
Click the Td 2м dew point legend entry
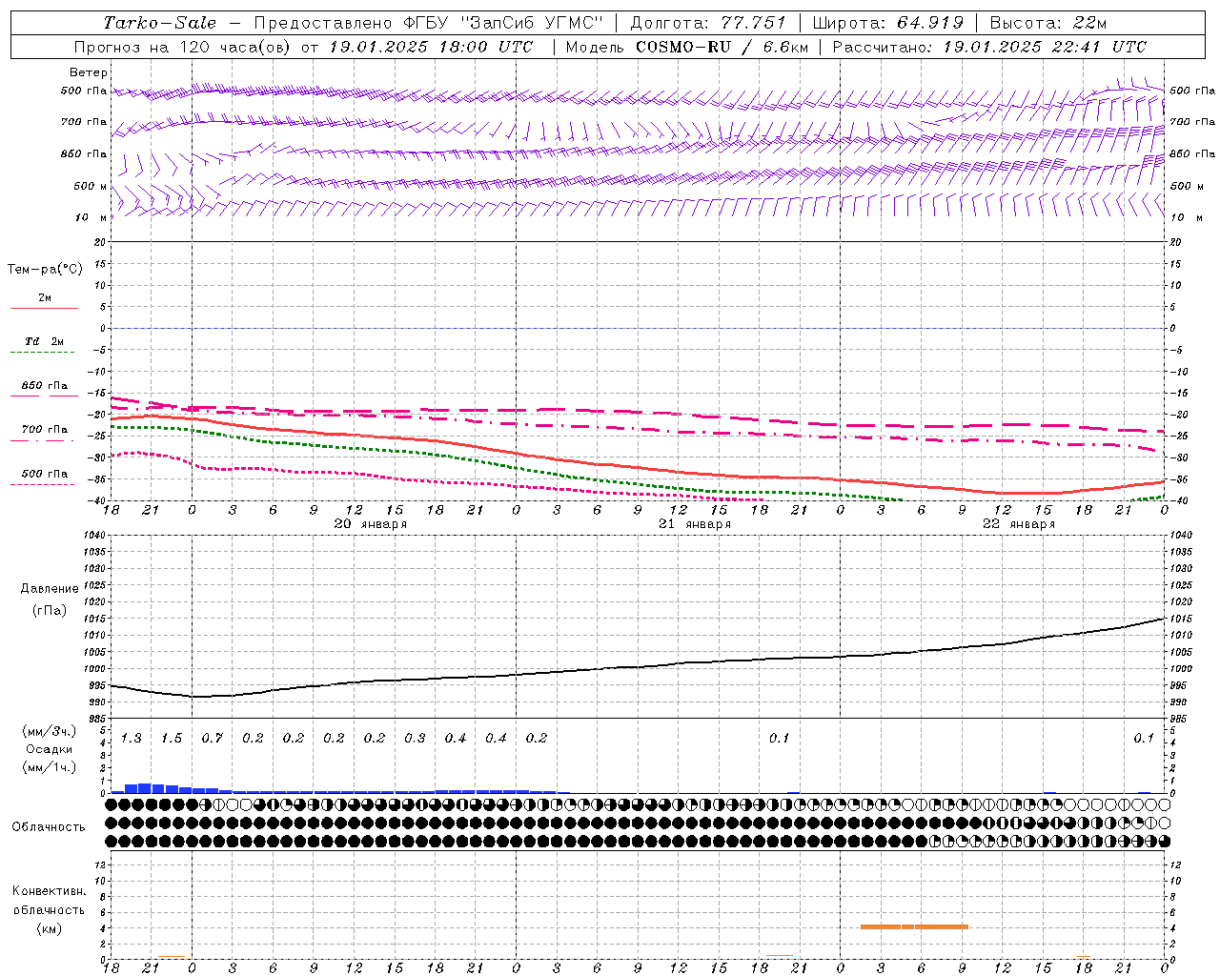point(44,341)
